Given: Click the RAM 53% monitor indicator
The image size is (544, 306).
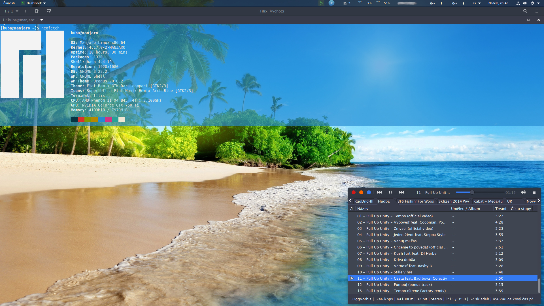Looking at the screenshot, I should pyautogui.click(x=382, y=3).
